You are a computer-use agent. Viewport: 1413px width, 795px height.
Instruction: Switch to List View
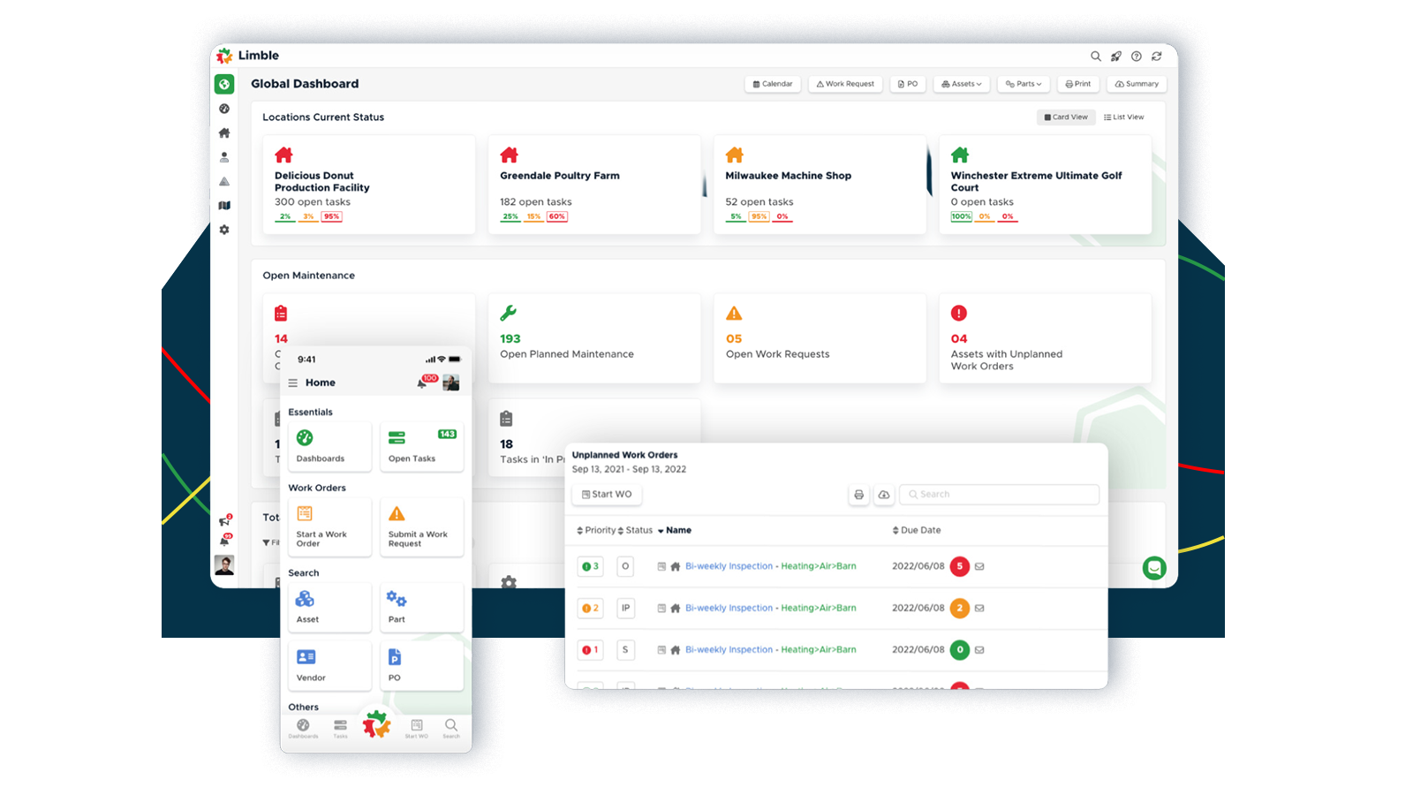point(1123,117)
